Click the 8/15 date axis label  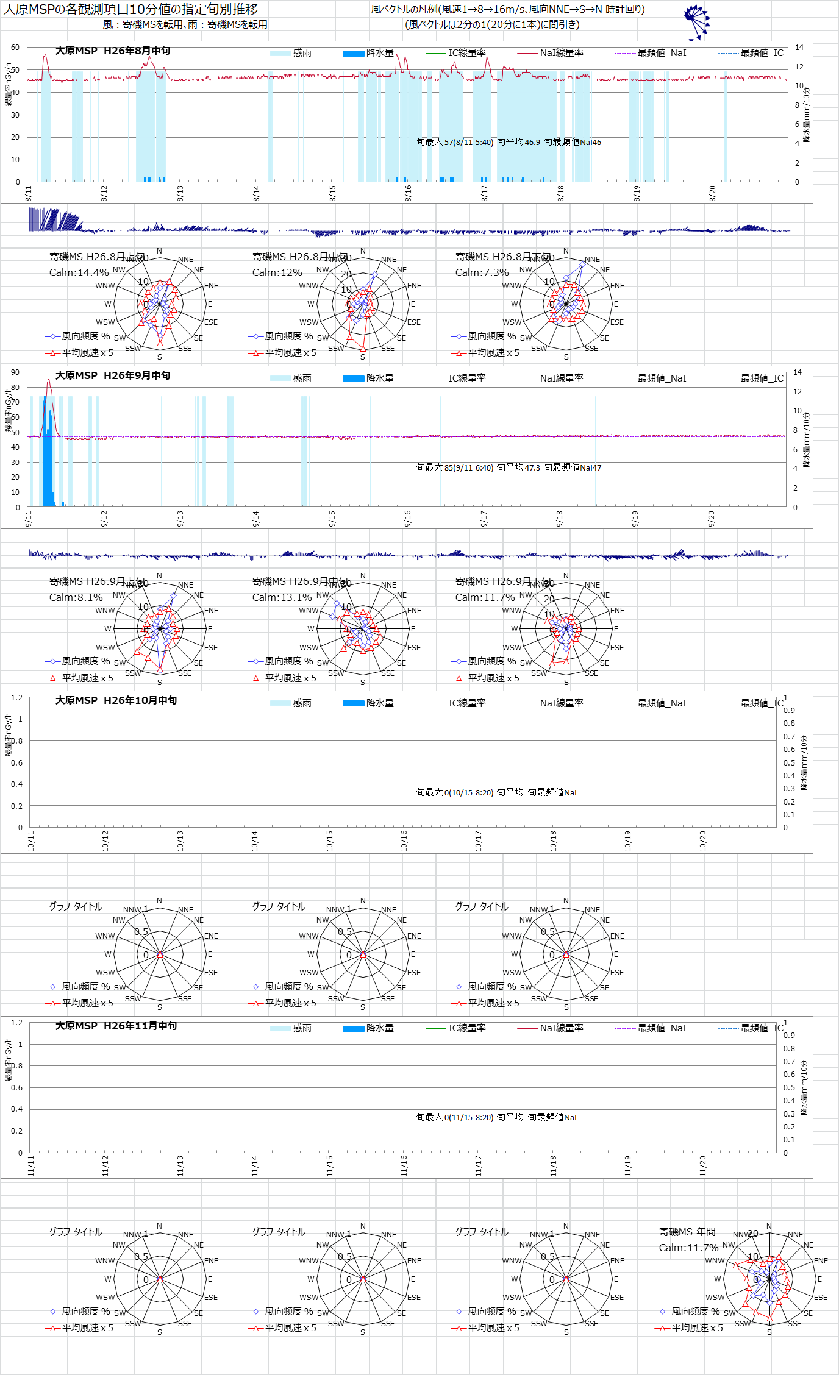(x=332, y=194)
